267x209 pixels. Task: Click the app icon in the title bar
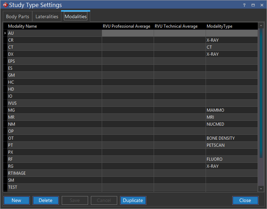click(5, 5)
